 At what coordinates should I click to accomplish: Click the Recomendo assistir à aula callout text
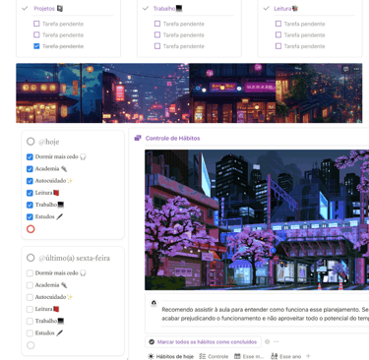point(265,314)
